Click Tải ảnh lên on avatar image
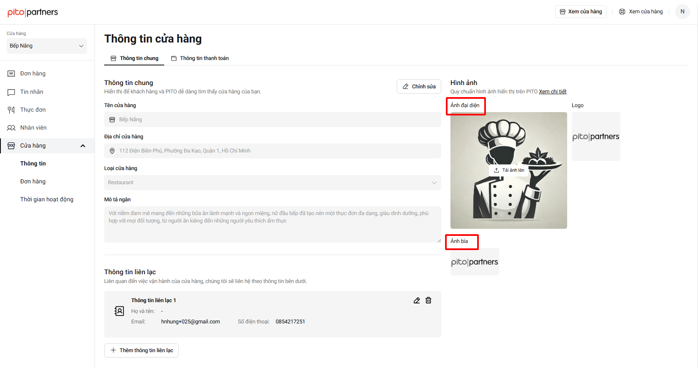698x368 pixels. (x=509, y=170)
